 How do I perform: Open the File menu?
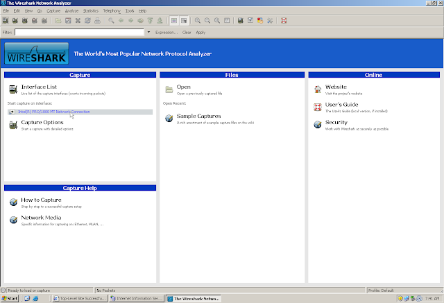tap(6, 11)
